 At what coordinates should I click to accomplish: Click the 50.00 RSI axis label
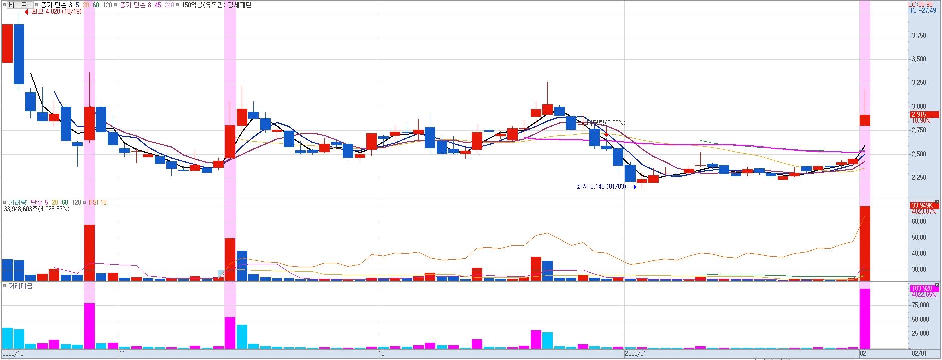[x=919, y=237]
